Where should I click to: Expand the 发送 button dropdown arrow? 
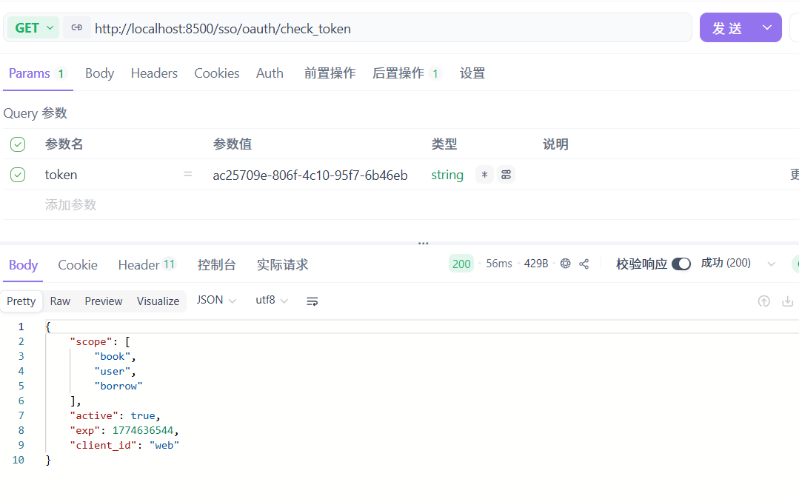[x=767, y=27]
